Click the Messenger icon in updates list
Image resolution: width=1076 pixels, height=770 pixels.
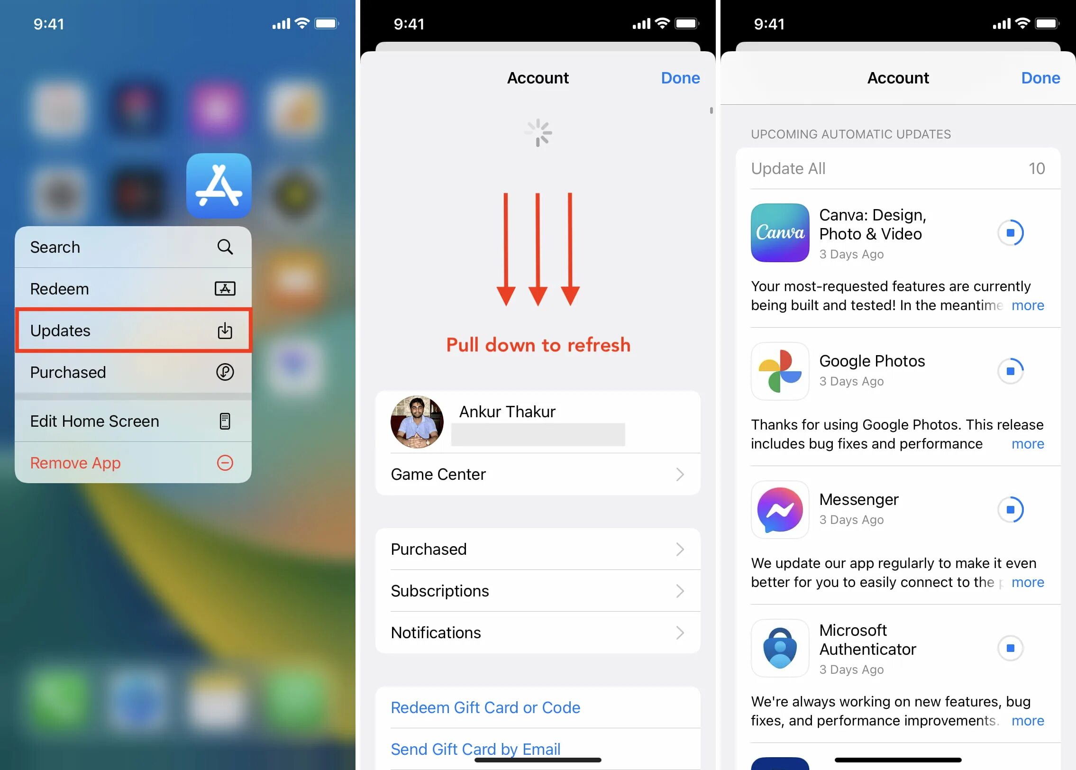tap(779, 508)
